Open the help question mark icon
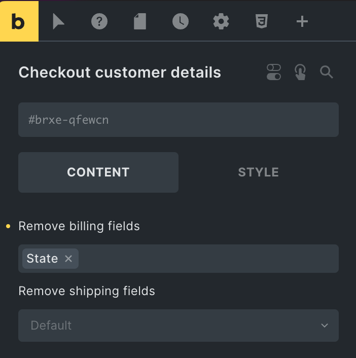The height and width of the screenshot is (358, 356). pos(99,21)
